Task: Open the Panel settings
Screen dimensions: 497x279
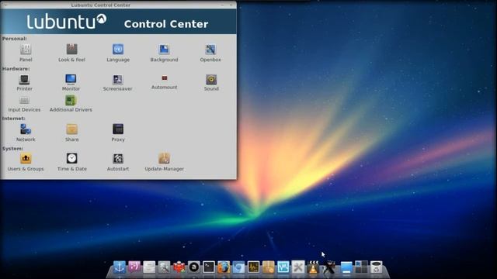Action: [26, 53]
